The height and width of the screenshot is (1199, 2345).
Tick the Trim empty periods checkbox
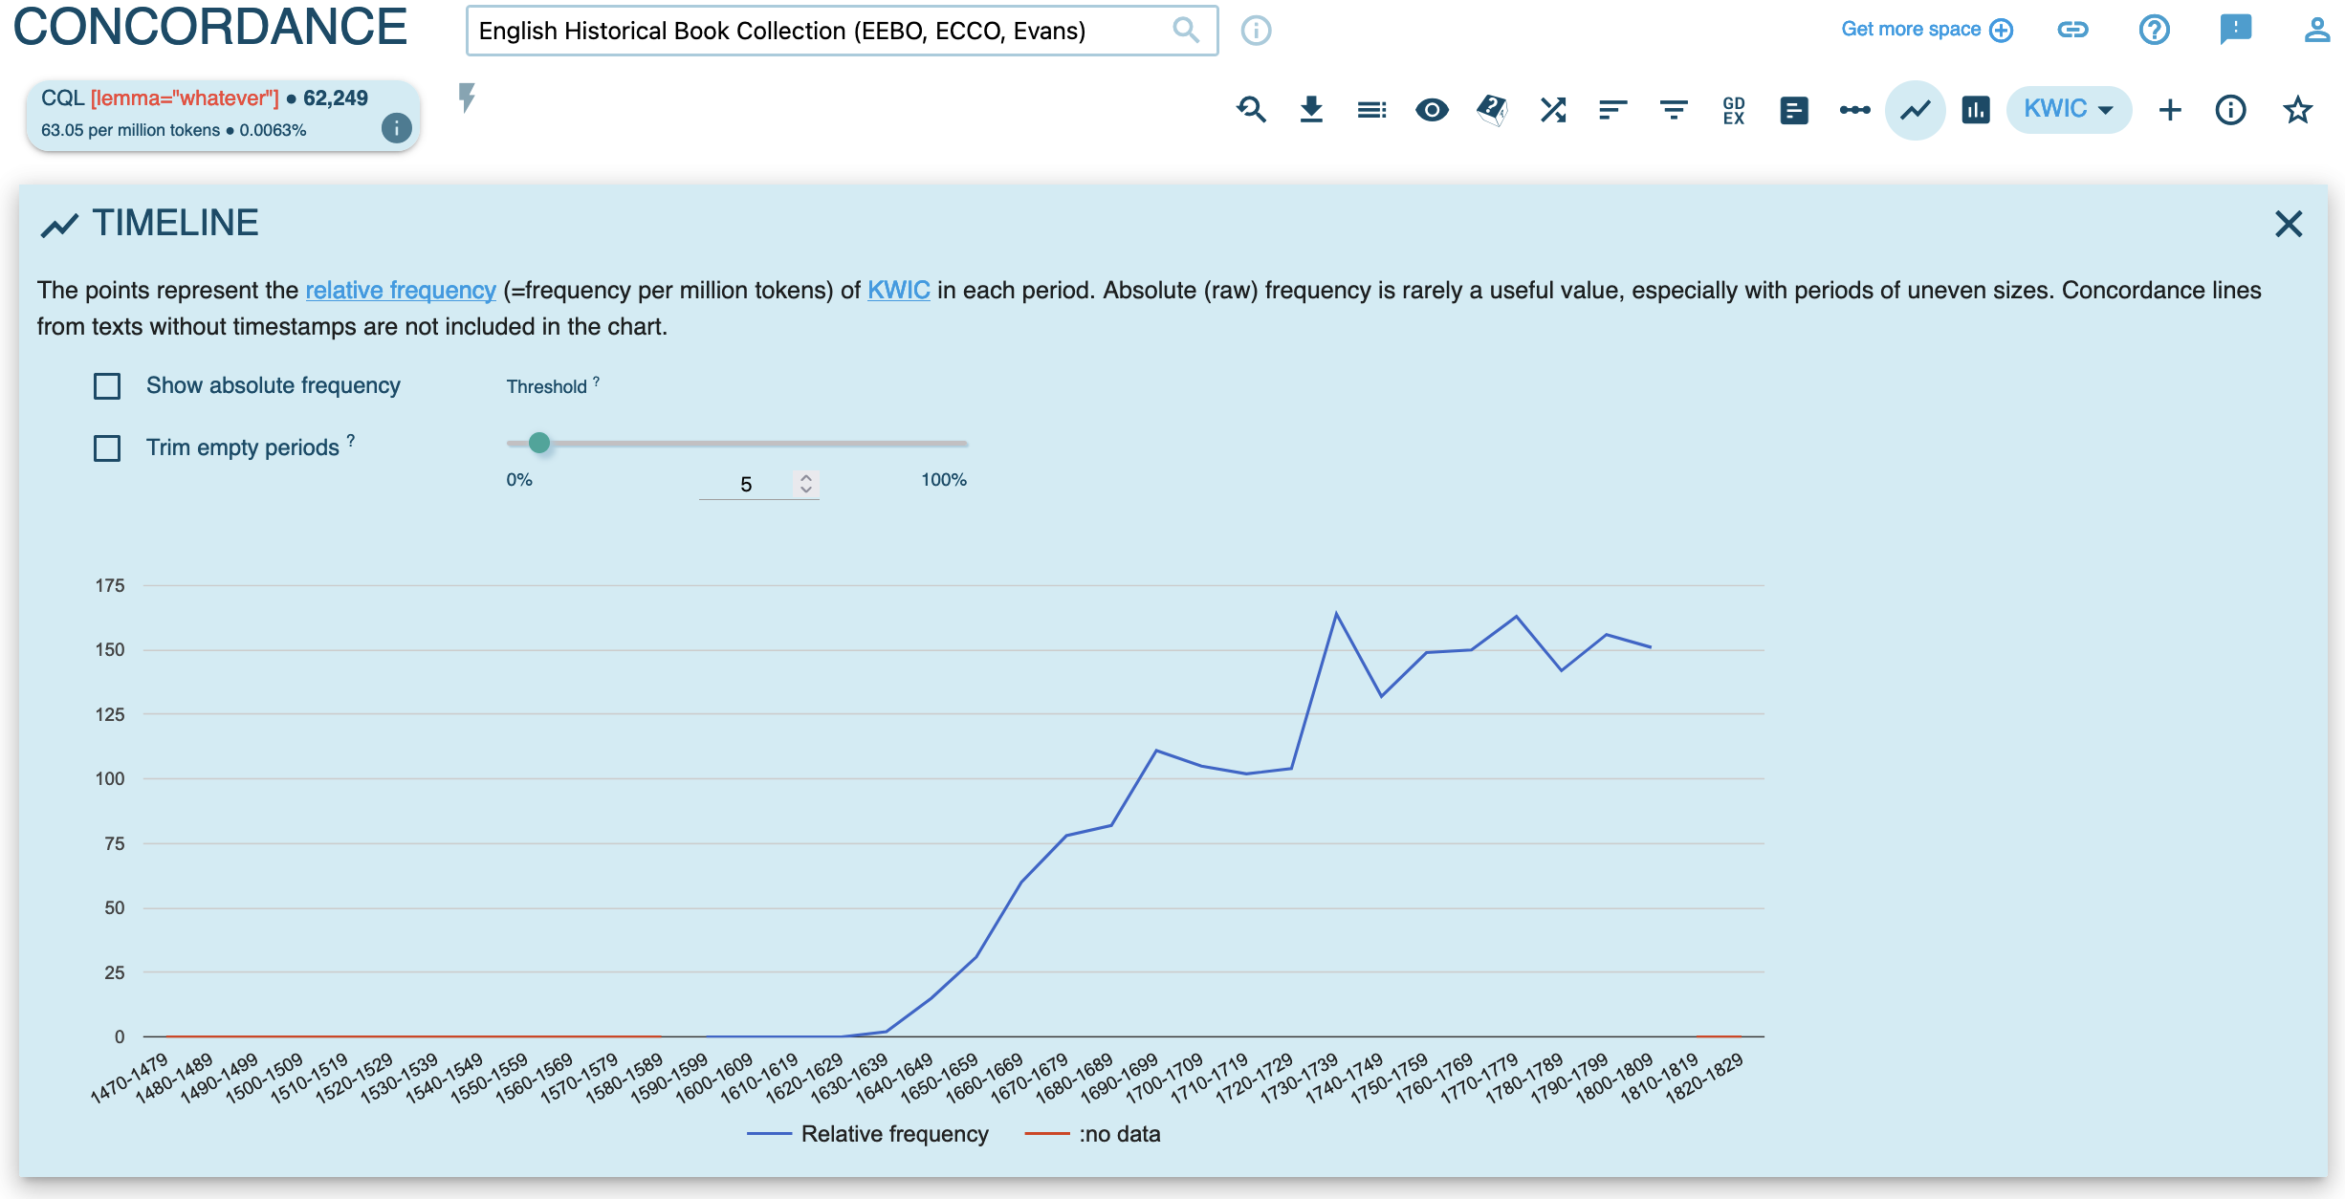(x=107, y=447)
